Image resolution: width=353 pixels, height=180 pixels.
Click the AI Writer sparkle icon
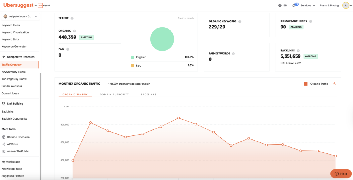[4, 144]
